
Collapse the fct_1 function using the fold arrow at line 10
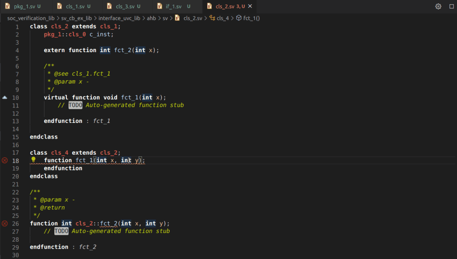(4, 97)
